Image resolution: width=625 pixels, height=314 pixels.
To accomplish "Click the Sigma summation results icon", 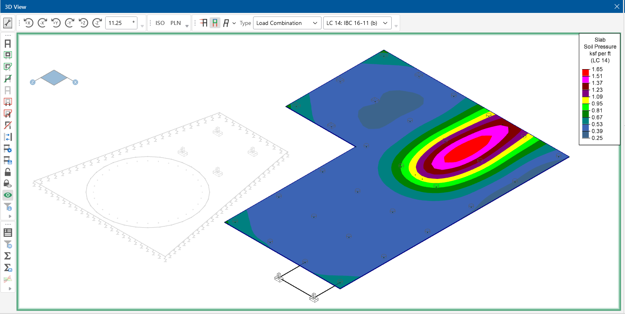I will click(x=8, y=256).
